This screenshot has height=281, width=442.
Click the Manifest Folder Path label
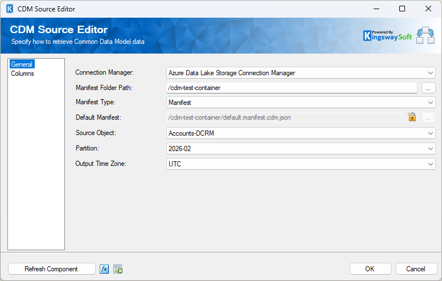tap(104, 88)
